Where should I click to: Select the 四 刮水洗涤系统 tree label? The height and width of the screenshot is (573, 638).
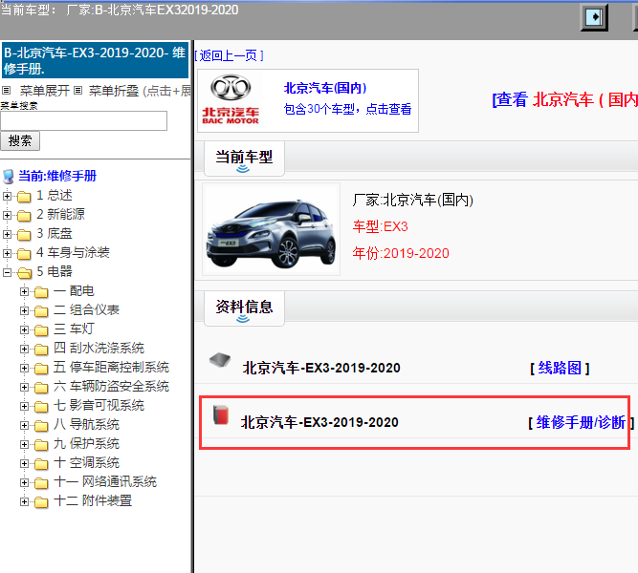click(x=99, y=349)
